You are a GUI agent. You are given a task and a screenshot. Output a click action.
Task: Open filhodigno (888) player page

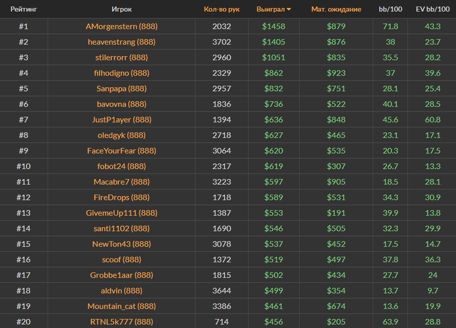pos(121,73)
